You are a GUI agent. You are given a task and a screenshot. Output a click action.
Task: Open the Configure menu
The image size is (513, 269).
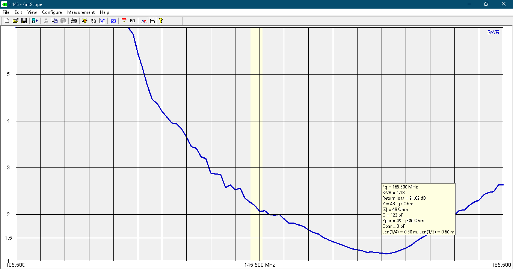point(52,12)
